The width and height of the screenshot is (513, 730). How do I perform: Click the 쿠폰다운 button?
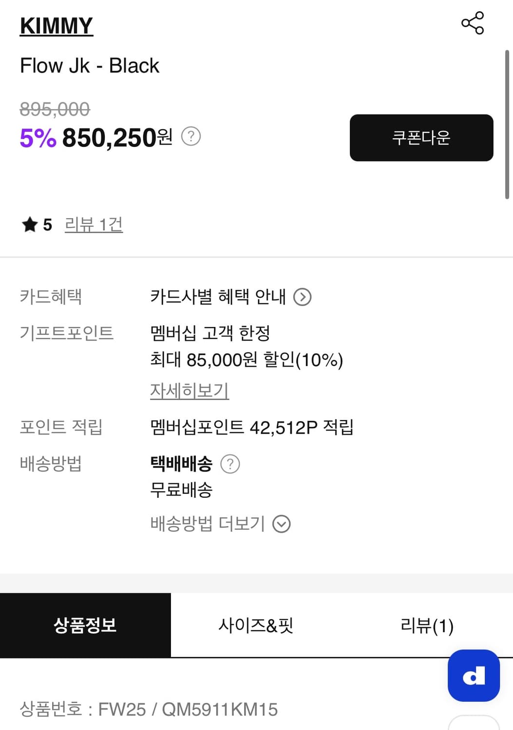pyautogui.click(x=421, y=138)
